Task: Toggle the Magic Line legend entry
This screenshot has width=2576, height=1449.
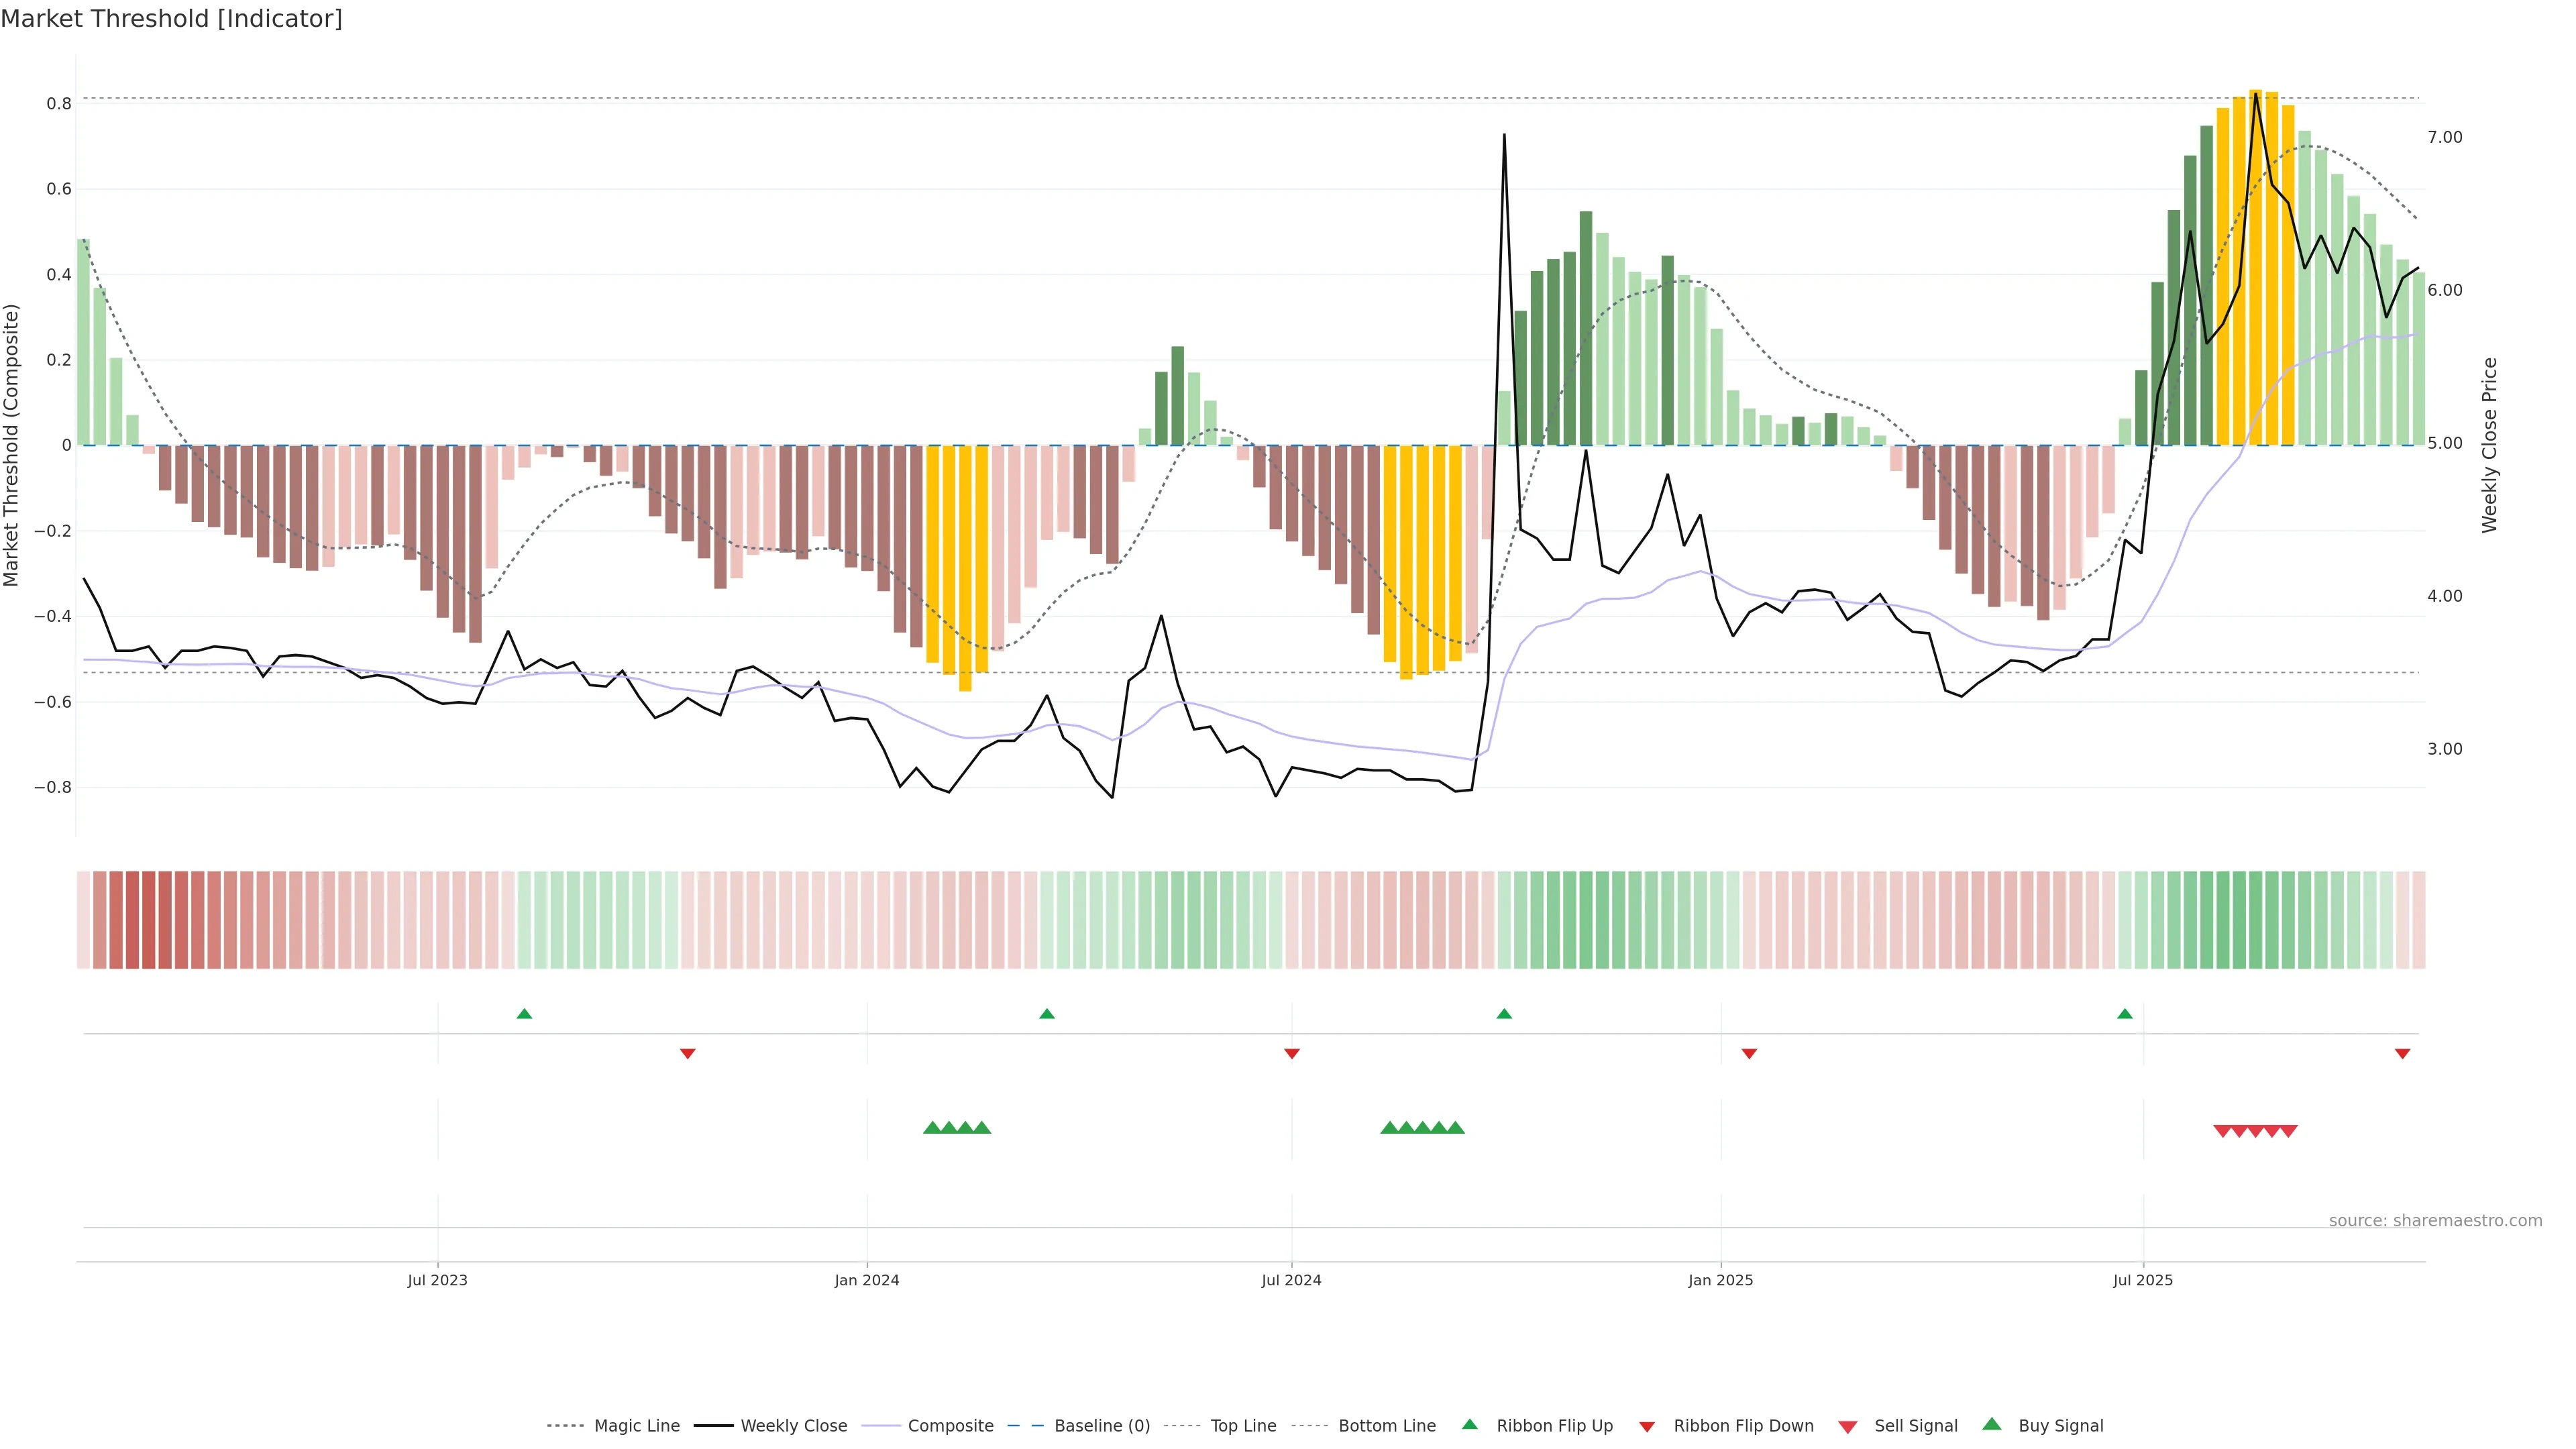Action: (x=636, y=1426)
